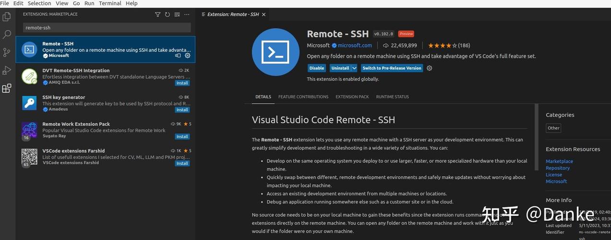Image resolution: width=611 pixels, height=240 pixels.
Task: Click the DVT Remote-SSH Integration icon
Action: [29, 76]
